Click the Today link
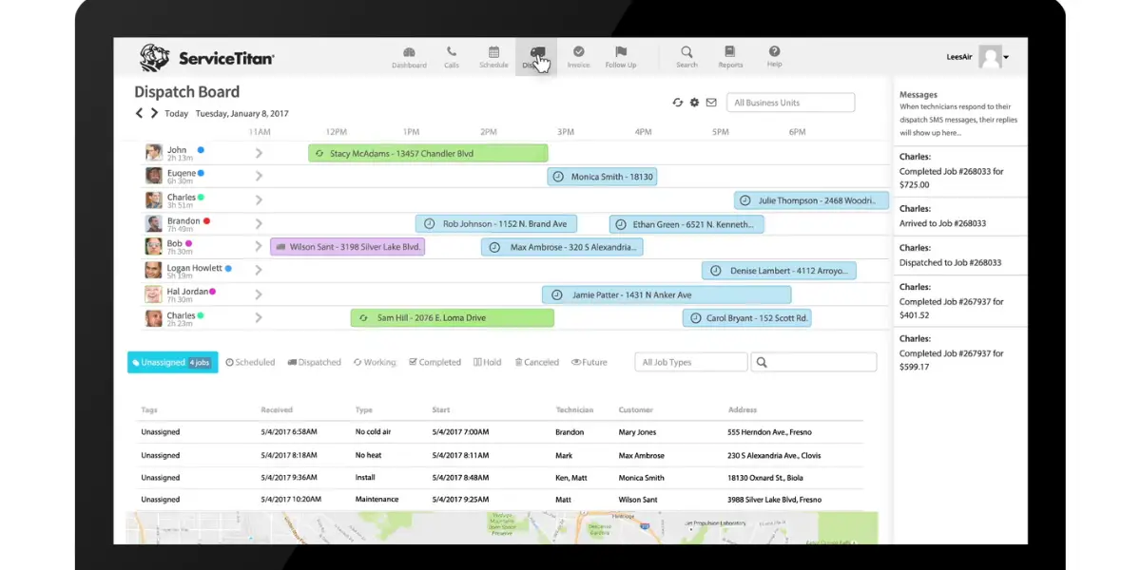The image size is (1141, 570). tap(176, 113)
